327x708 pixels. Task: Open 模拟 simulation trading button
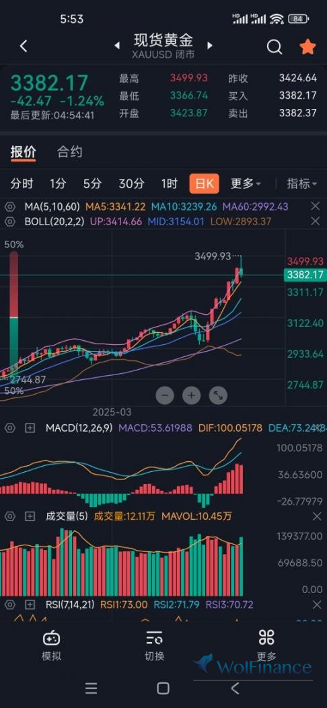[x=52, y=645]
